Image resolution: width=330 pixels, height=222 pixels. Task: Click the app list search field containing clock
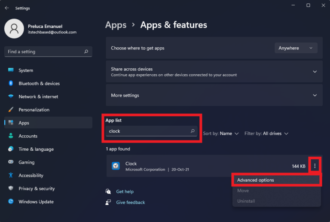click(152, 131)
